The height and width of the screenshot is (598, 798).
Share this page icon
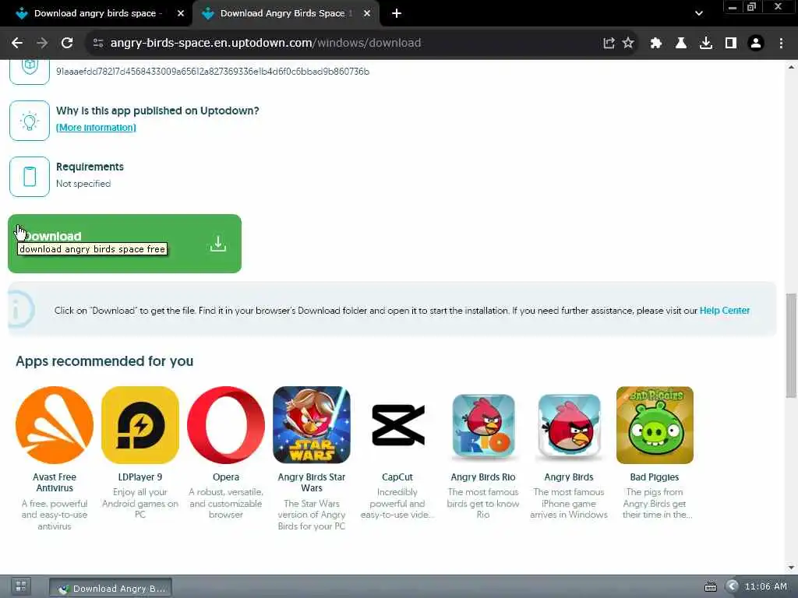coord(609,44)
